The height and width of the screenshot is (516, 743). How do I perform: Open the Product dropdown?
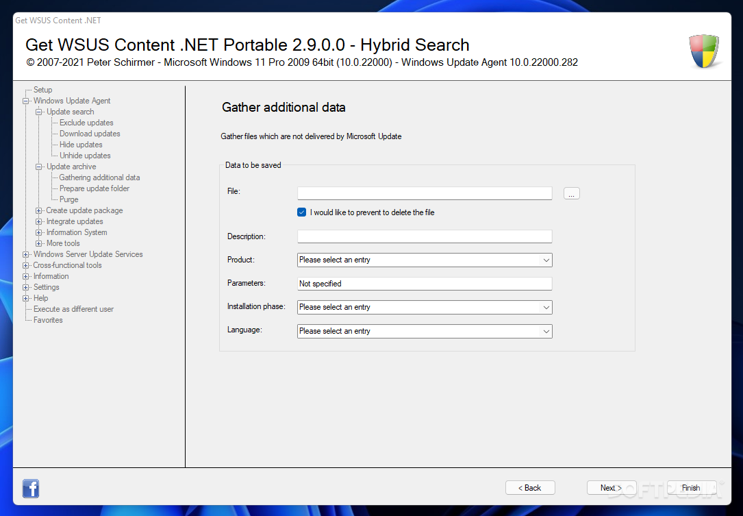[425, 260]
